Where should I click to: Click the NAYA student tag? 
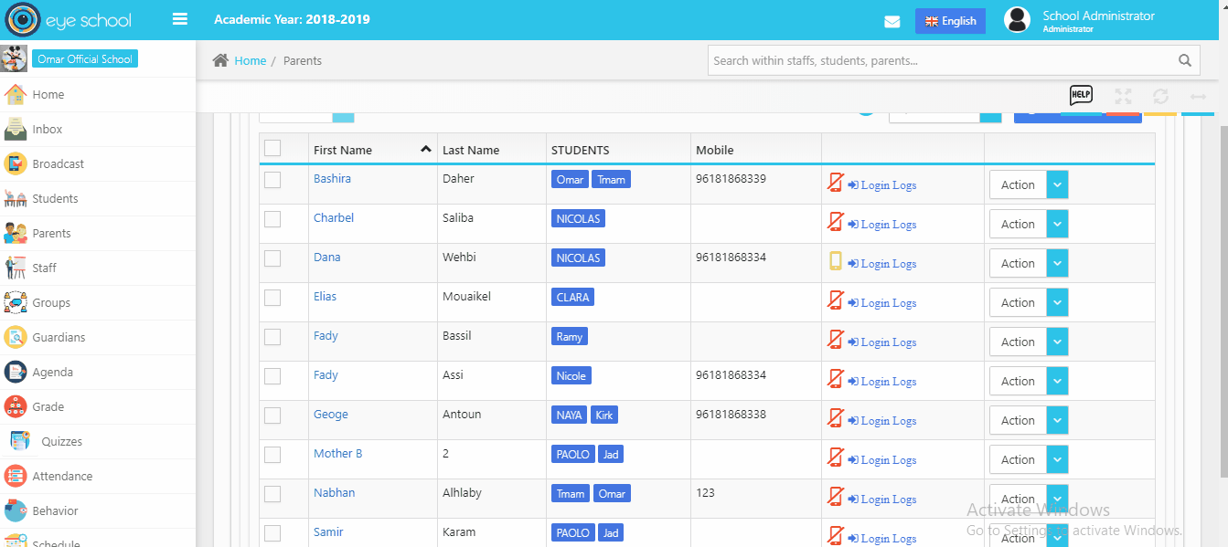tap(569, 416)
